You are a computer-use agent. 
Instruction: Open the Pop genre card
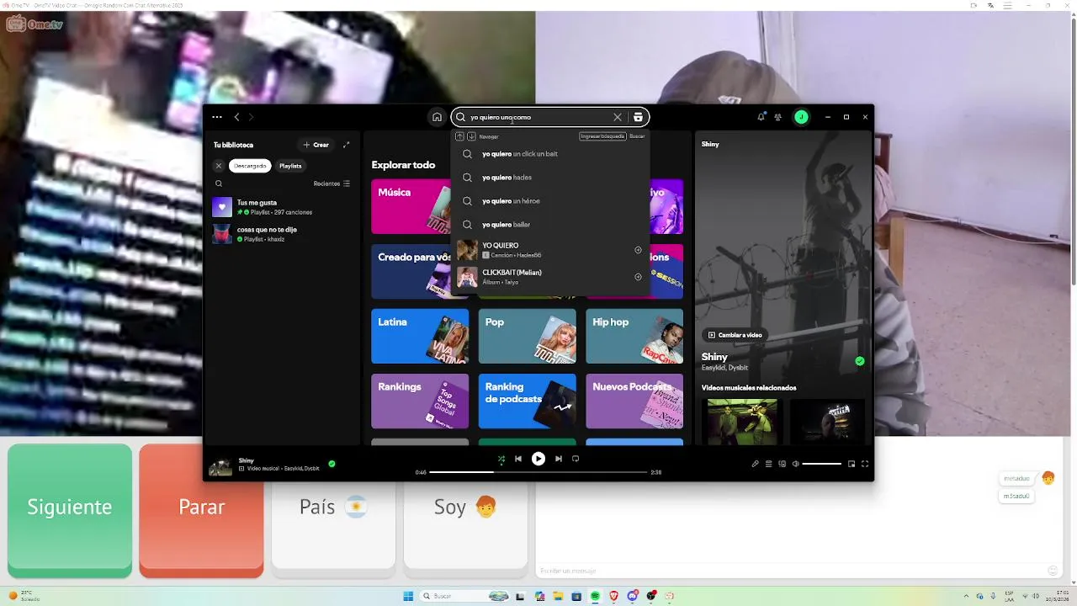point(528,336)
